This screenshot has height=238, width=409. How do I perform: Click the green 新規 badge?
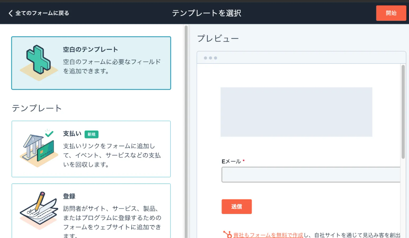[x=91, y=134]
